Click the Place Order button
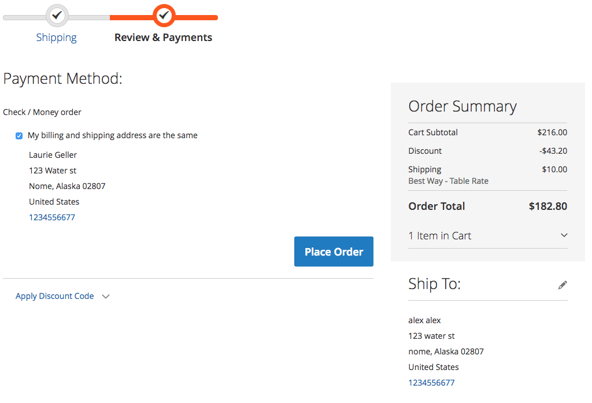This screenshot has width=592, height=403. 334,252
